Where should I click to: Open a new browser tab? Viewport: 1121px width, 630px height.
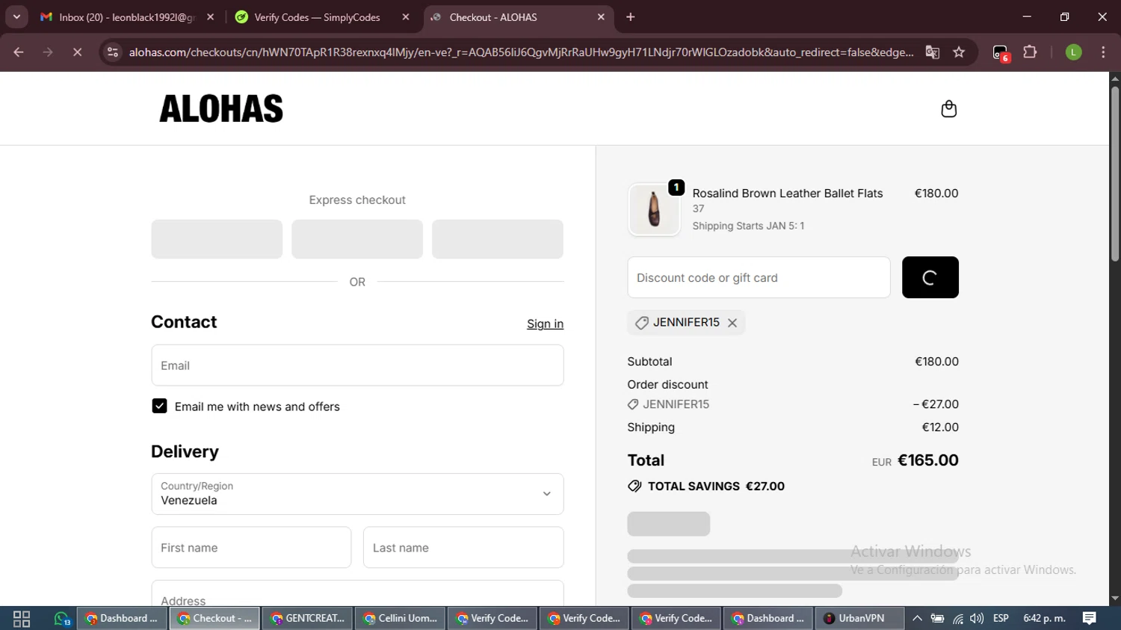click(631, 17)
